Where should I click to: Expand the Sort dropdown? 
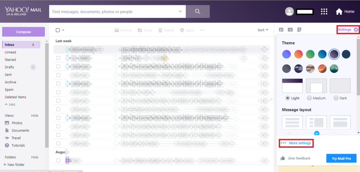[263, 30]
